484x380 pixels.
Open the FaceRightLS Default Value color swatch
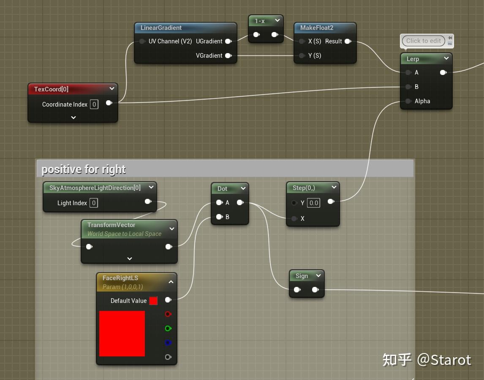coord(153,301)
